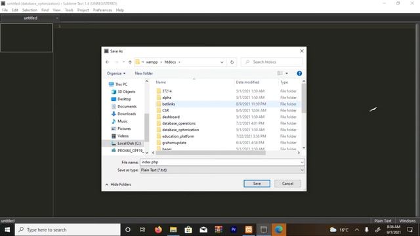This screenshot has height=236, width=420.
Task: Open the Selection menu in Sublime Text
Action: click(x=30, y=10)
